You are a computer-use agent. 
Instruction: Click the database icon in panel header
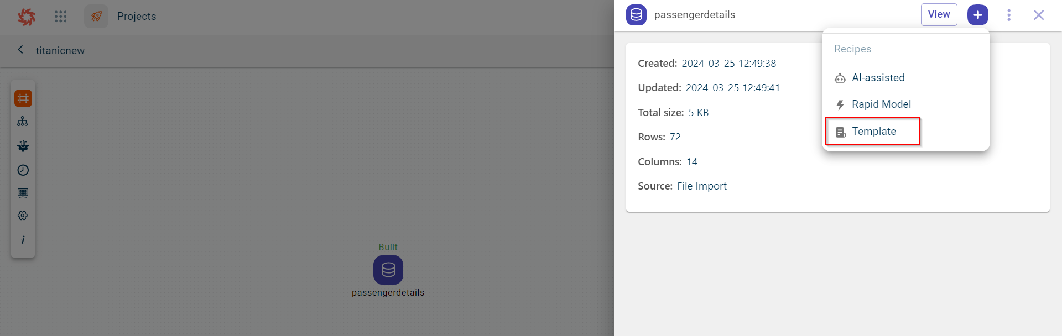point(636,15)
